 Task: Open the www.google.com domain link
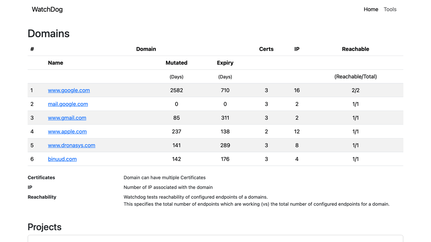69,90
